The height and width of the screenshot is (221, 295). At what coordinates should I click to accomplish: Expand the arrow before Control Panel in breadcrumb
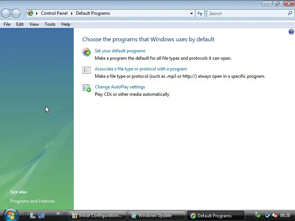37,13
